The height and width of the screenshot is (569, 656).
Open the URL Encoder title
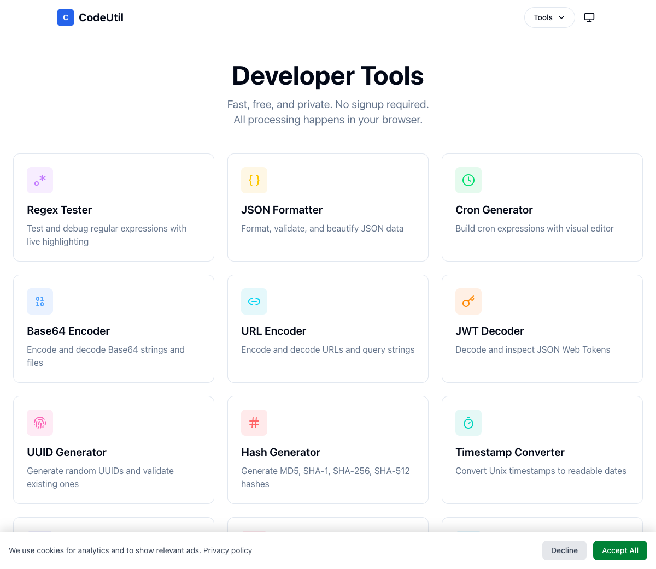tap(273, 331)
